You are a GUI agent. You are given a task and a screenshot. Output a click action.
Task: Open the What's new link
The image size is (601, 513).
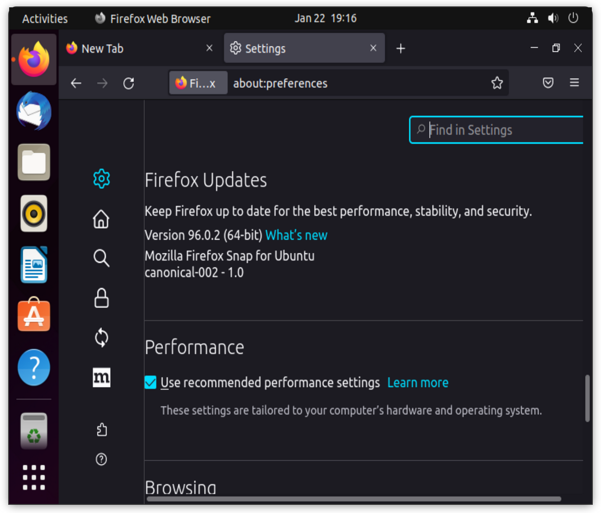(x=296, y=235)
